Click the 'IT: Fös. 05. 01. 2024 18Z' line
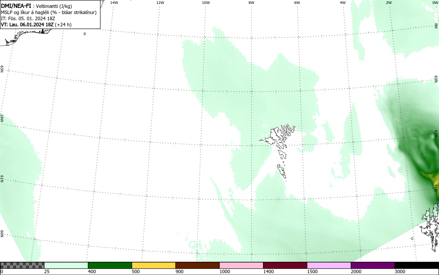The width and height of the screenshot is (439, 275). click(x=28, y=18)
